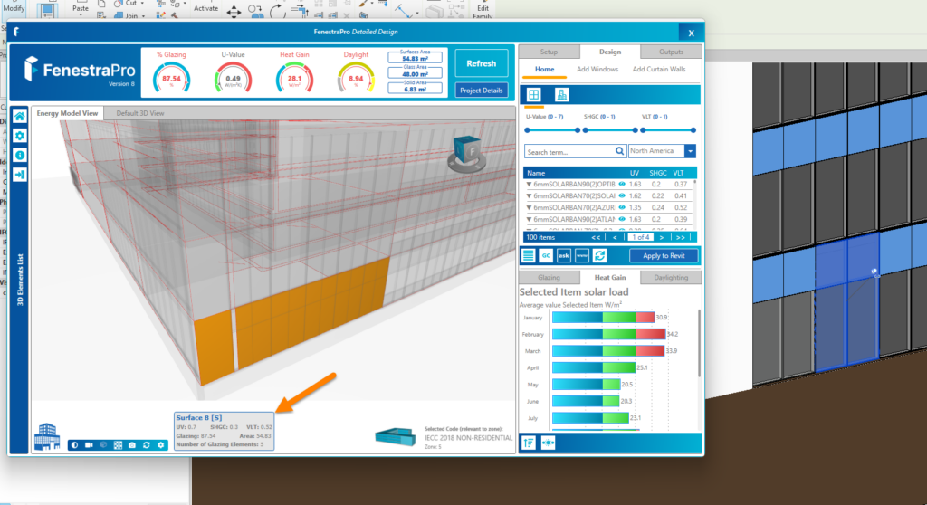927x505 pixels.
Task: Click the 3D box viewer icon
Action: [x=103, y=444]
